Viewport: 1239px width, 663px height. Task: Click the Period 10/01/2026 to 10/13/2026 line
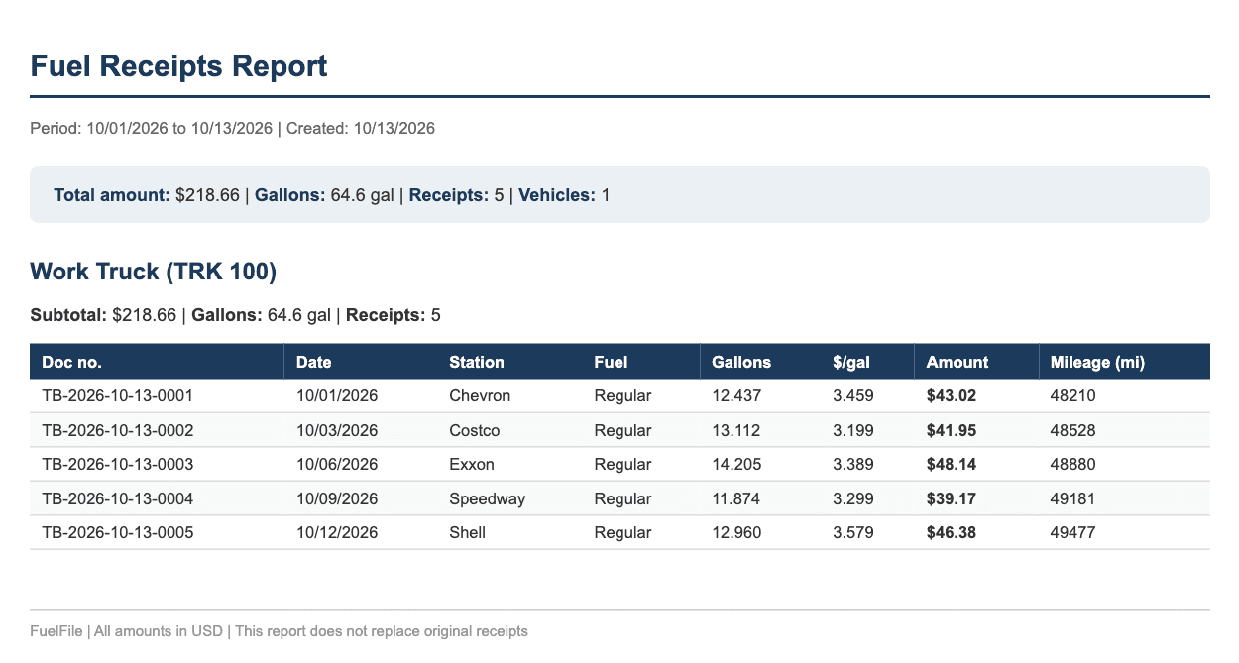pyautogui.click(x=232, y=128)
